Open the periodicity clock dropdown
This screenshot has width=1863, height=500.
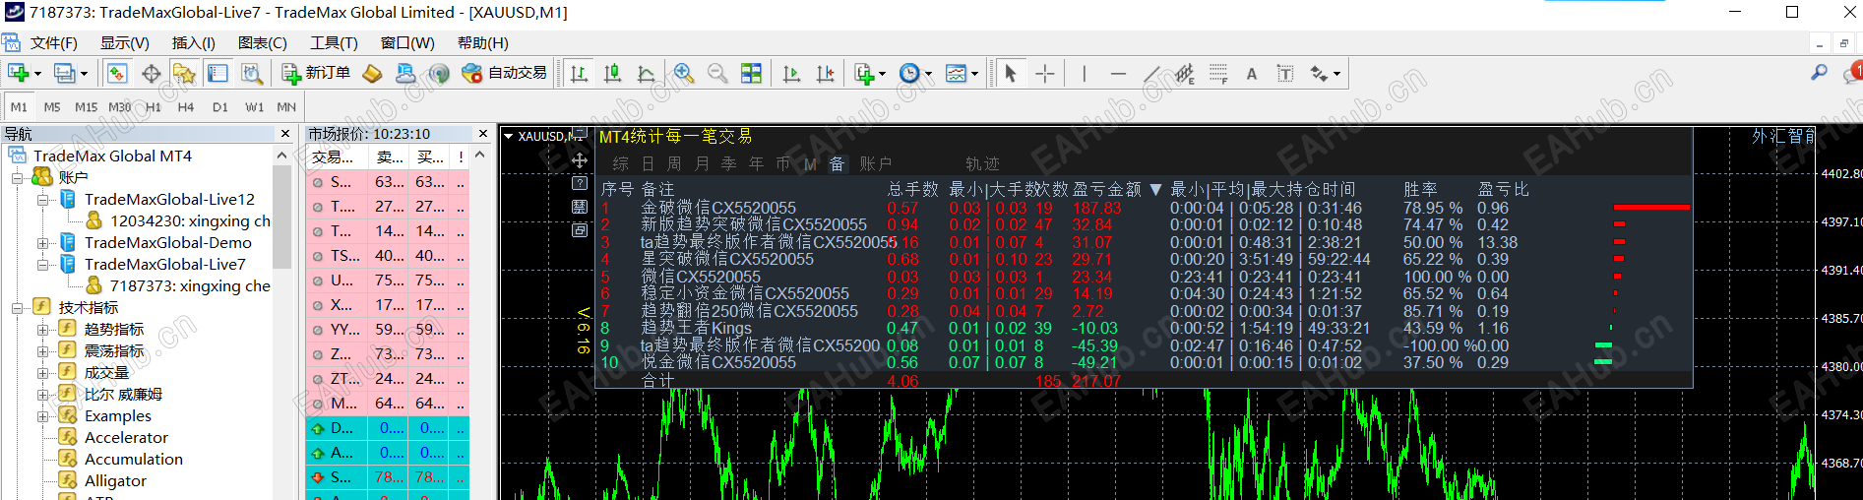[x=915, y=74]
